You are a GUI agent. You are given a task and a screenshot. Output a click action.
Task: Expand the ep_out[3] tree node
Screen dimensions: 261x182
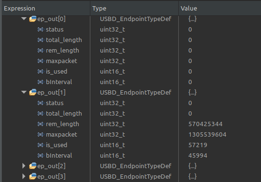[24, 176]
